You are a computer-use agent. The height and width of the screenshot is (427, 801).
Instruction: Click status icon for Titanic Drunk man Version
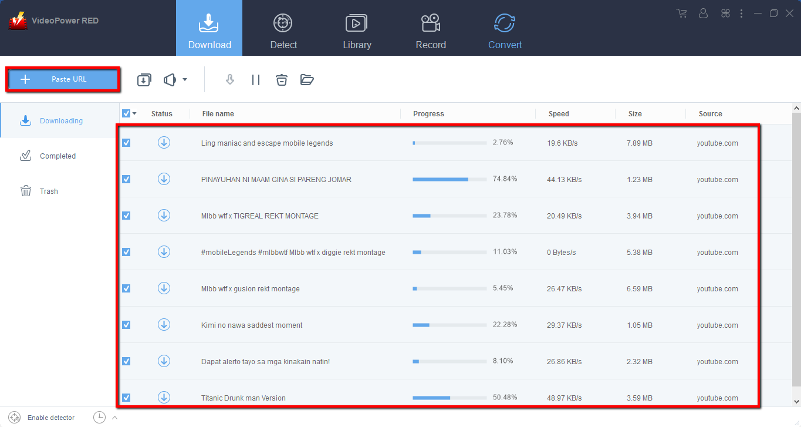coord(164,398)
